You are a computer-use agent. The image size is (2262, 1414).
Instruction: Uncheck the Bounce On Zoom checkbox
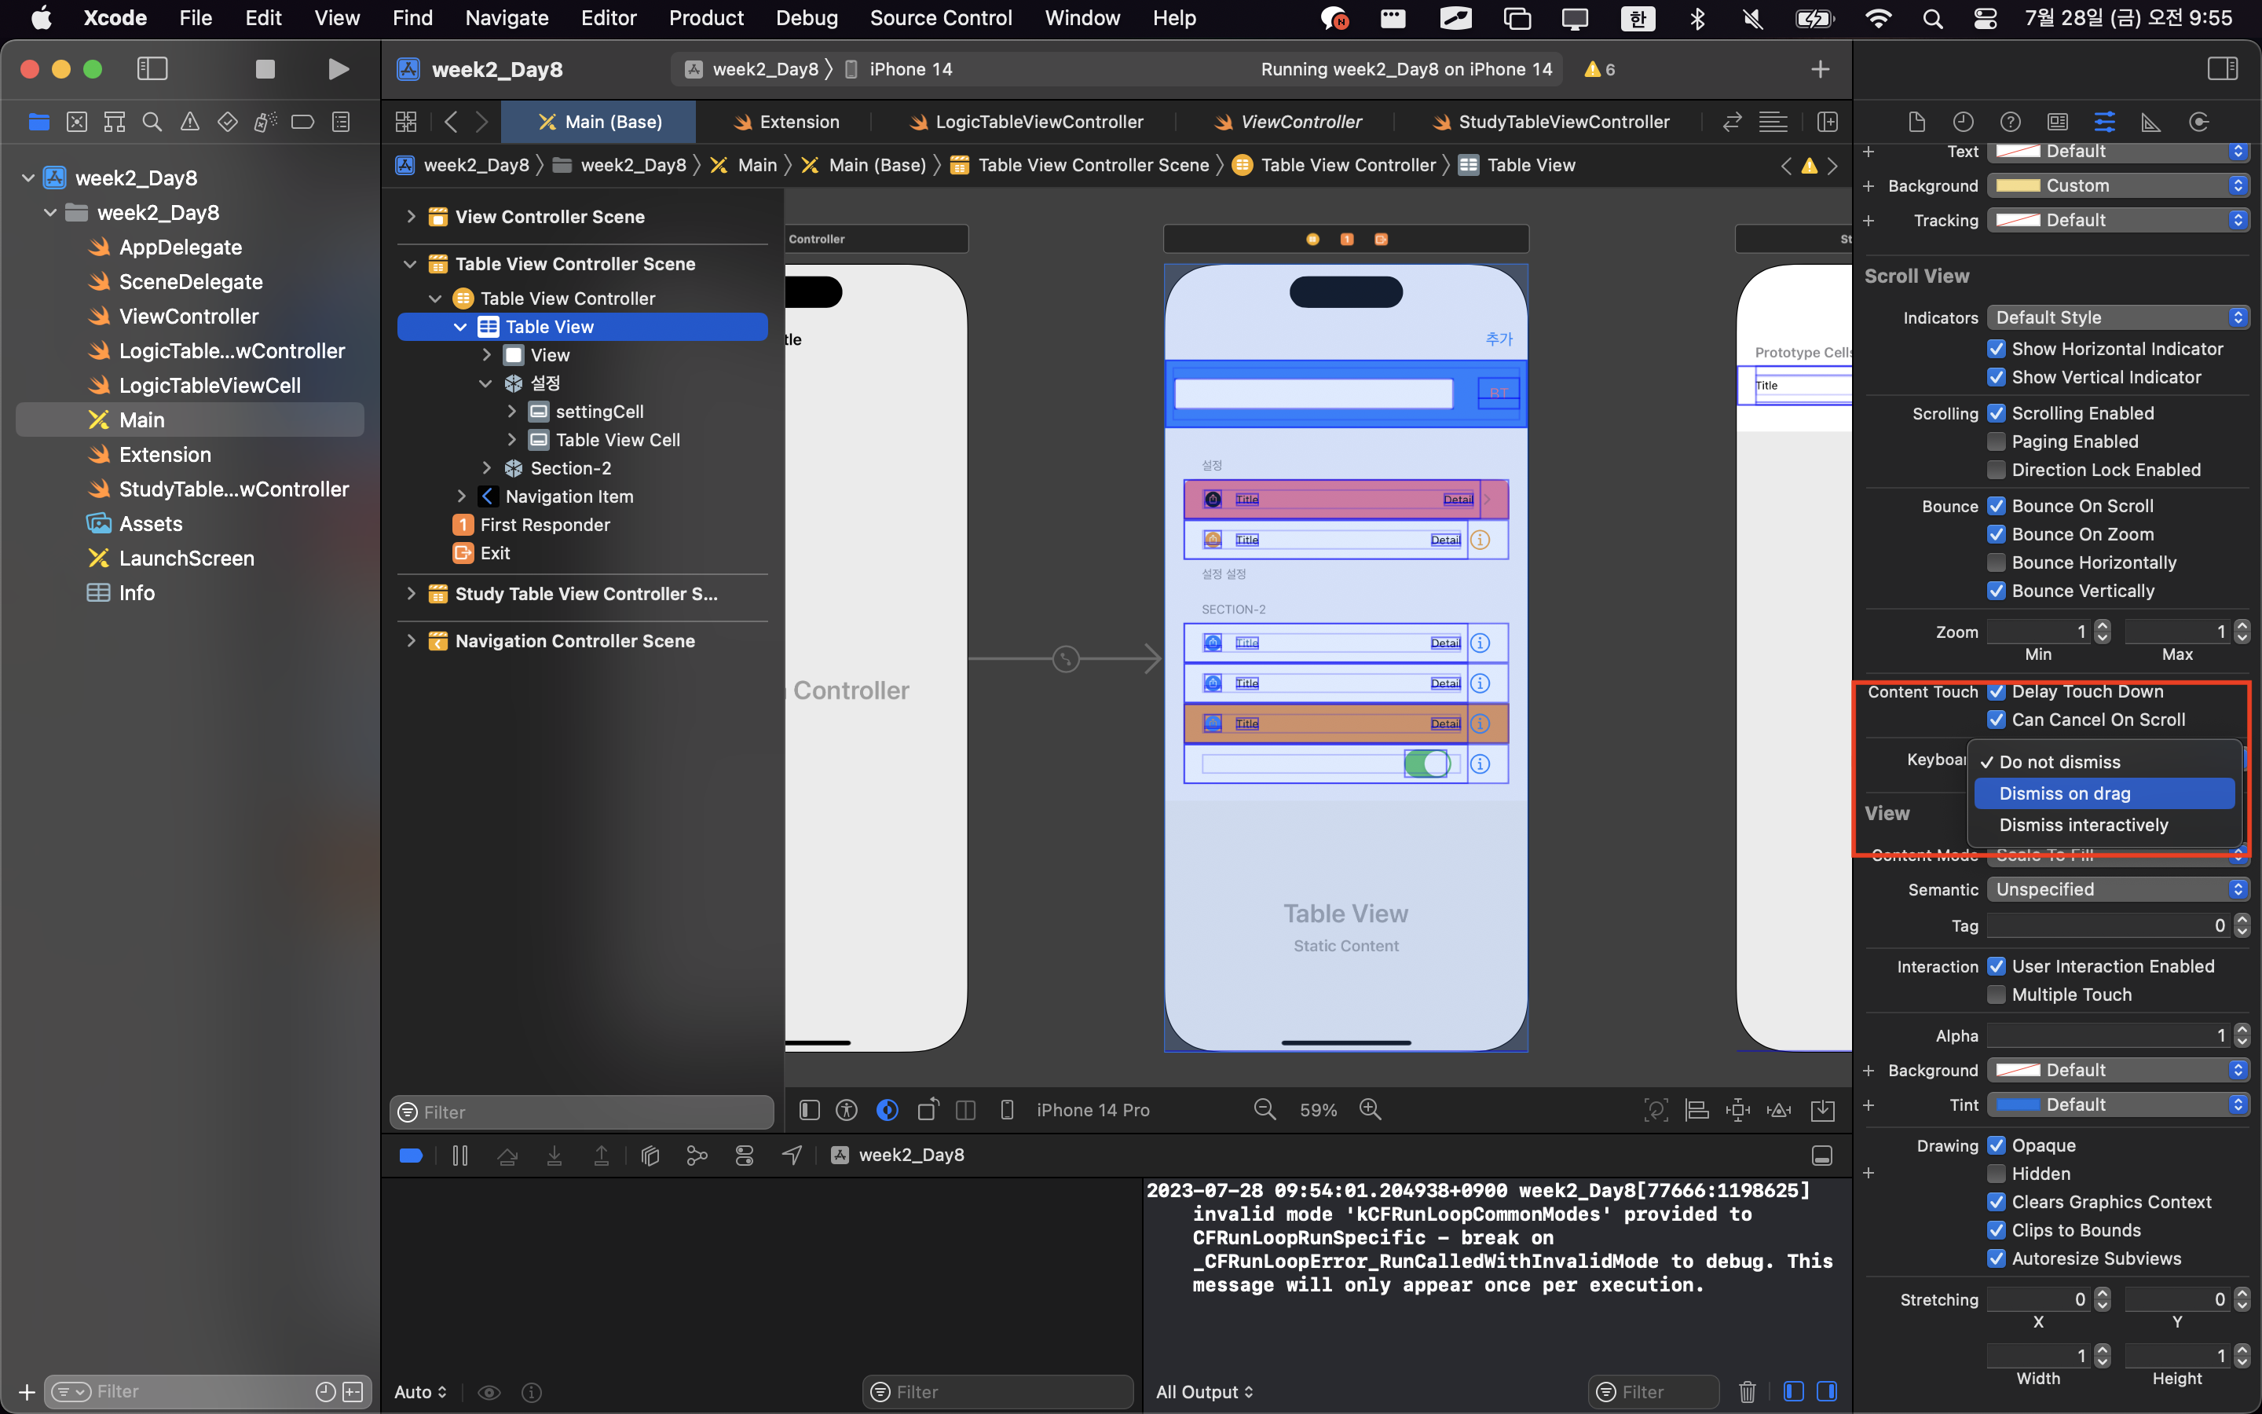point(1996,534)
